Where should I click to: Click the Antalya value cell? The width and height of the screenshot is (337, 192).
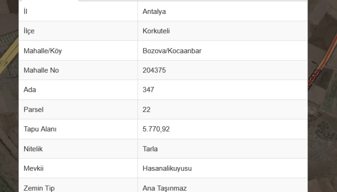154,12
